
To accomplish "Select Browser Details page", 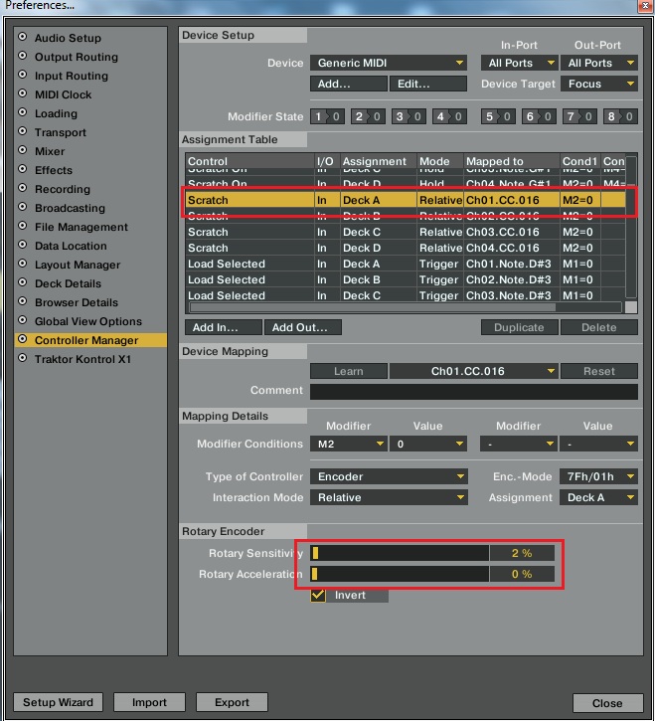I will 77,301.
